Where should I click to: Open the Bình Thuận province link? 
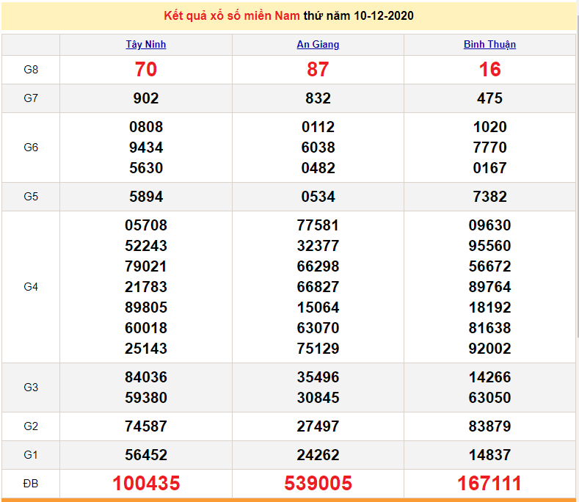(x=489, y=44)
